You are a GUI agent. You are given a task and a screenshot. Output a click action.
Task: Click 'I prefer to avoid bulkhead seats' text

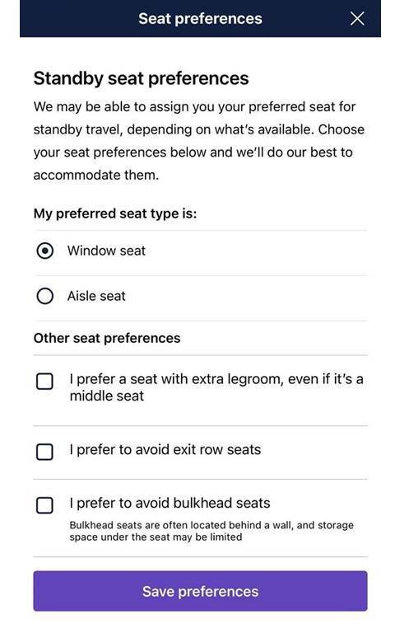tap(170, 503)
